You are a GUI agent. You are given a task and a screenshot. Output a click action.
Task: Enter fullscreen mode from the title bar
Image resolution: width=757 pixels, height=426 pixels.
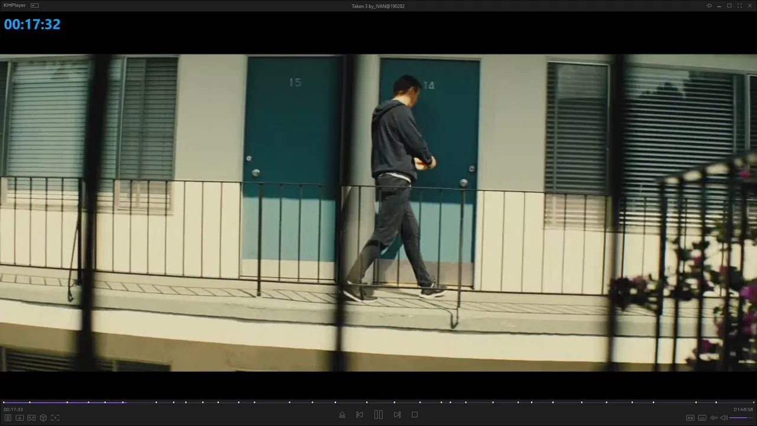[x=740, y=5]
